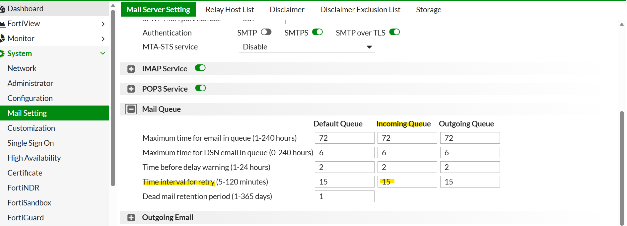Screen dimensions: 627x226
Task: Click the System gear icon
Action: click(2, 53)
